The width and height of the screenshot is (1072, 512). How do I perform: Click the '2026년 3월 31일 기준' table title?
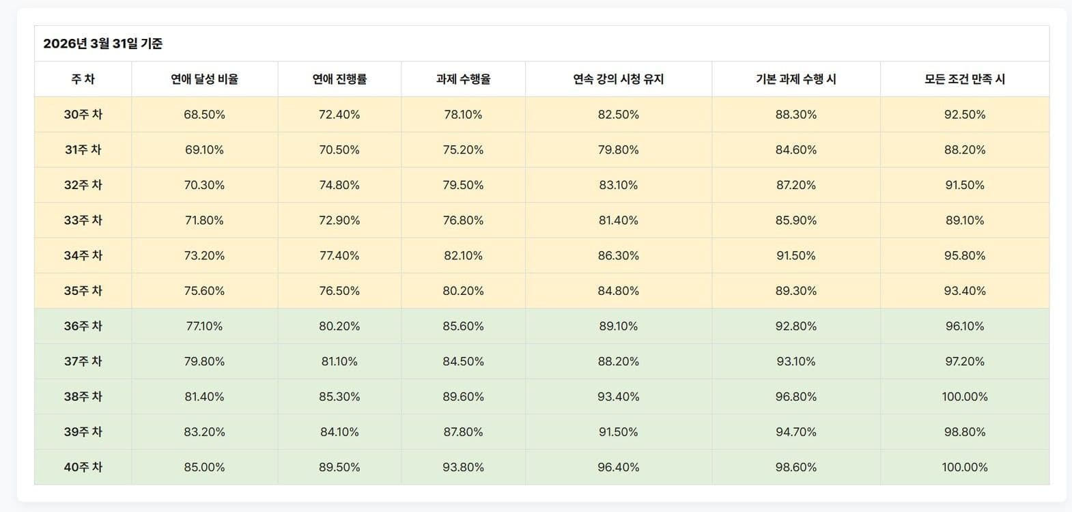point(103,44)
